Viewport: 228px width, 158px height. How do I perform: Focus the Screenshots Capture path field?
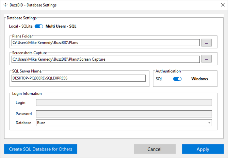point(105,59)
